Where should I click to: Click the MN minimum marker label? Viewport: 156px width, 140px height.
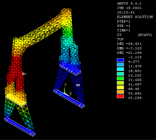click(x=78, y=85)
